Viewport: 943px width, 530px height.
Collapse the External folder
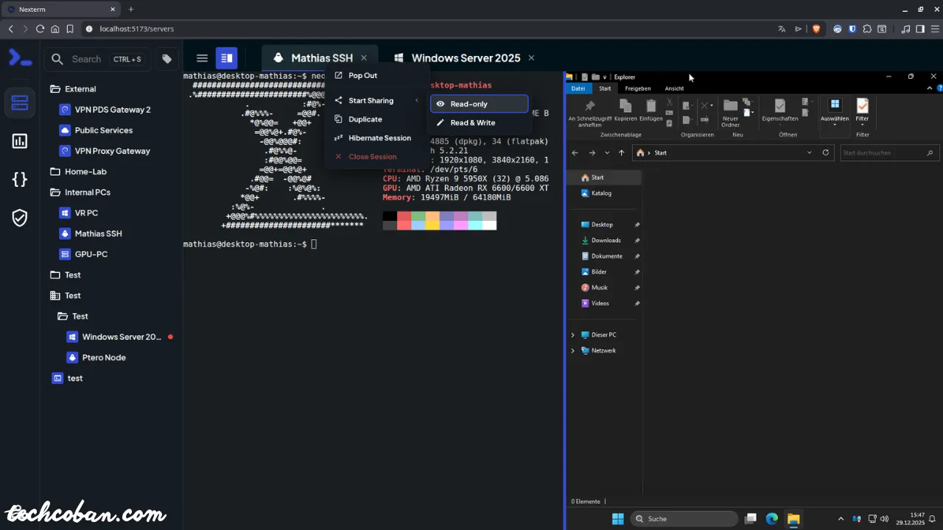pyautogui.click(x=73, y=89)
